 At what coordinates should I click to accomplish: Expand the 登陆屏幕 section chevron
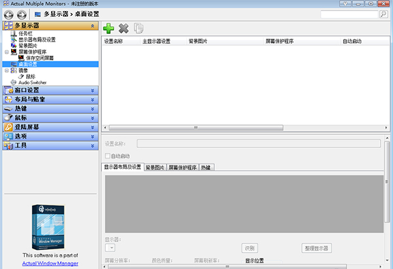92,127
